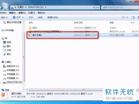Viewport: 139px width, 104px height.
Task: Click the refresh button beside the address bar
Action: pyautogui.click(x=98, y=7)
